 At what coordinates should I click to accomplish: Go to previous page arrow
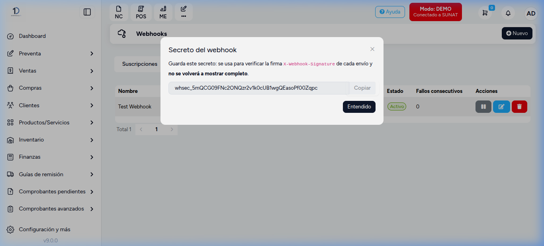[x=141, y=129]
